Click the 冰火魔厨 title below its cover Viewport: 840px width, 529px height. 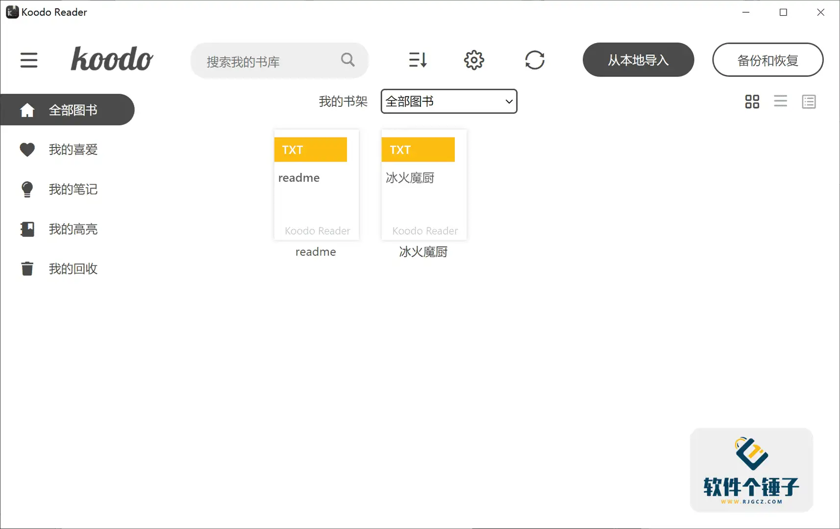(x=423, y=252)
